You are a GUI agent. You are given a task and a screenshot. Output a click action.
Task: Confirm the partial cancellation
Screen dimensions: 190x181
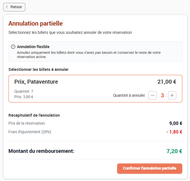[x=150, y=168]
